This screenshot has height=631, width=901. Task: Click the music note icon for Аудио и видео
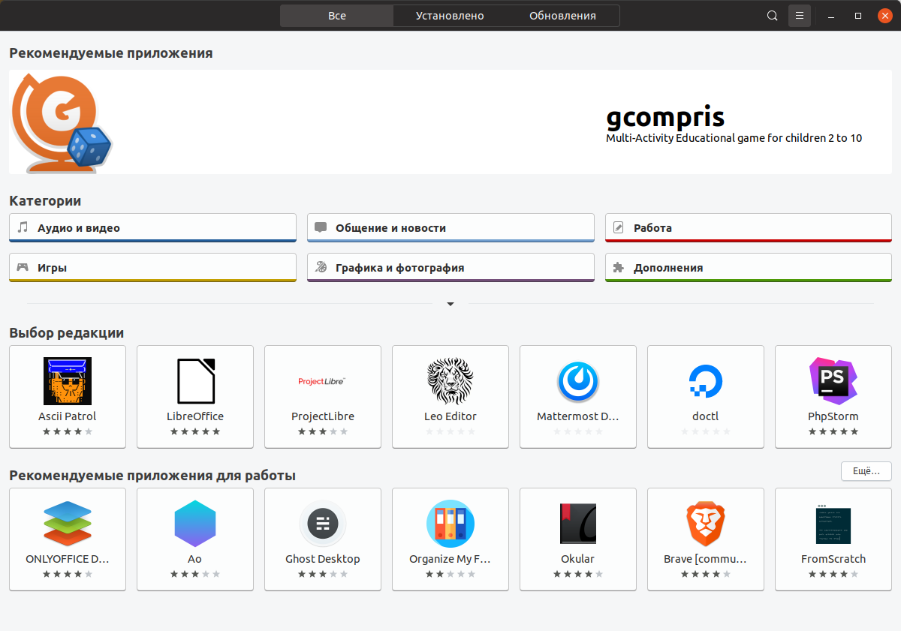tap(23, 227)
